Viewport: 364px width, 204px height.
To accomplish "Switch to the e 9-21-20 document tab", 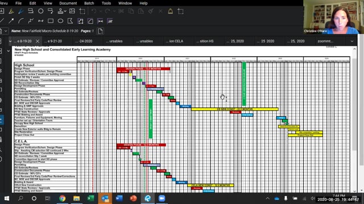I will click(53, 41).
